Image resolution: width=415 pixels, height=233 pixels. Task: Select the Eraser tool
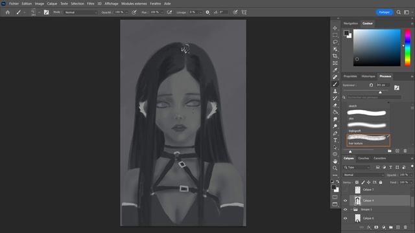(x=335, y=105)
